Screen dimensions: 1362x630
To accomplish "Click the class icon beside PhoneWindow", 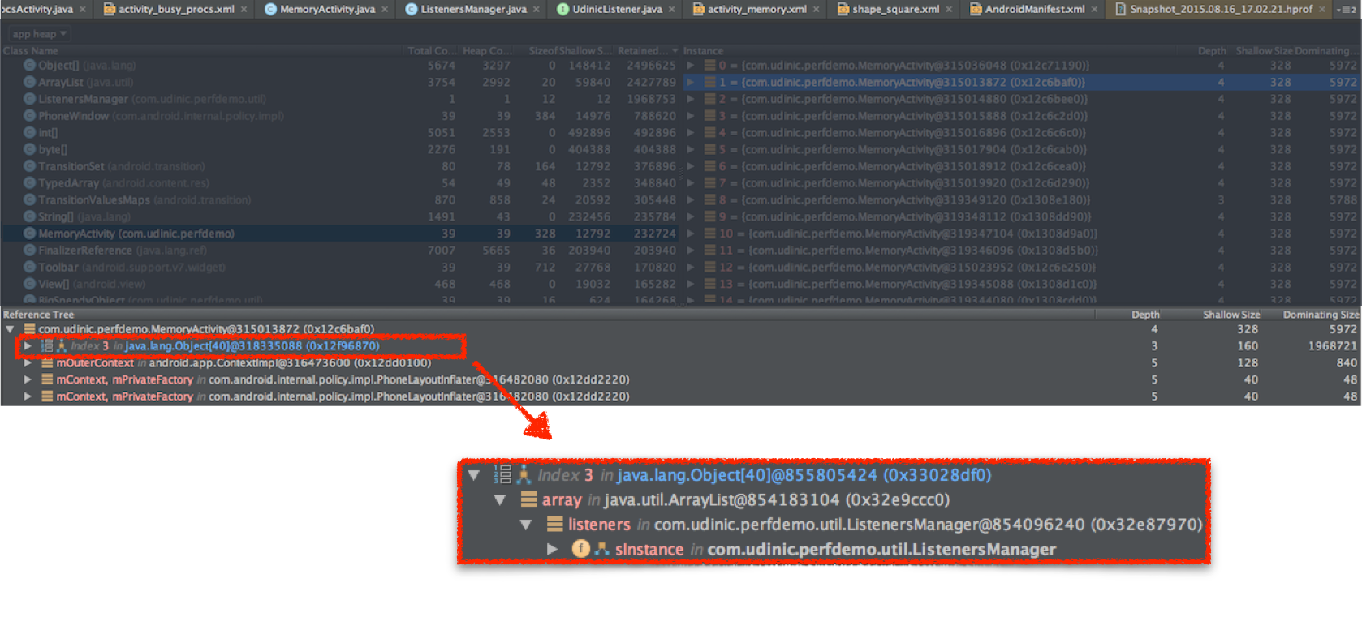I will click(x=29, y=116).
